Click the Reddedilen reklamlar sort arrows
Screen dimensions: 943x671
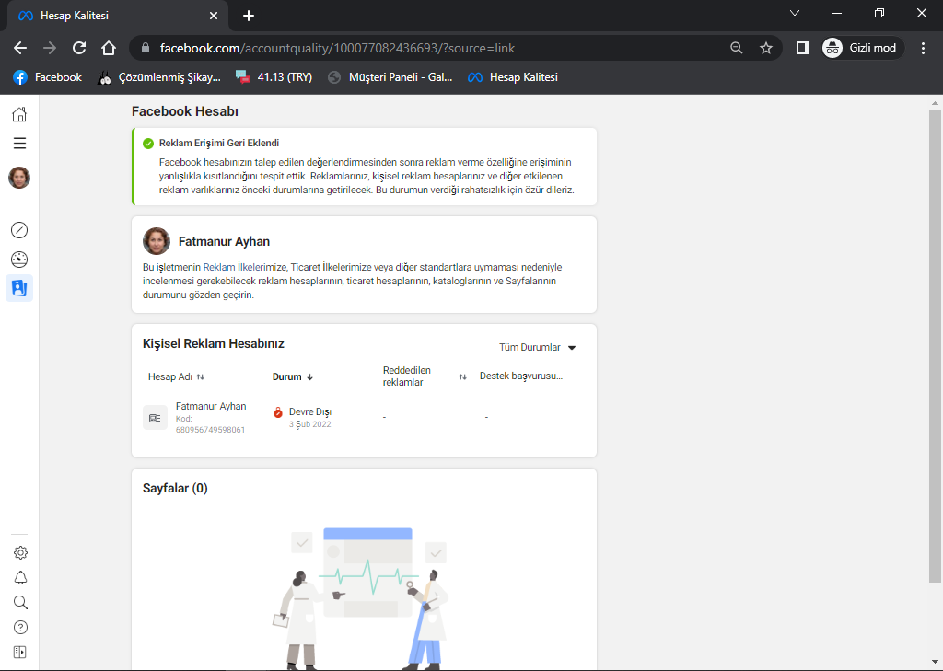[462, 377]
